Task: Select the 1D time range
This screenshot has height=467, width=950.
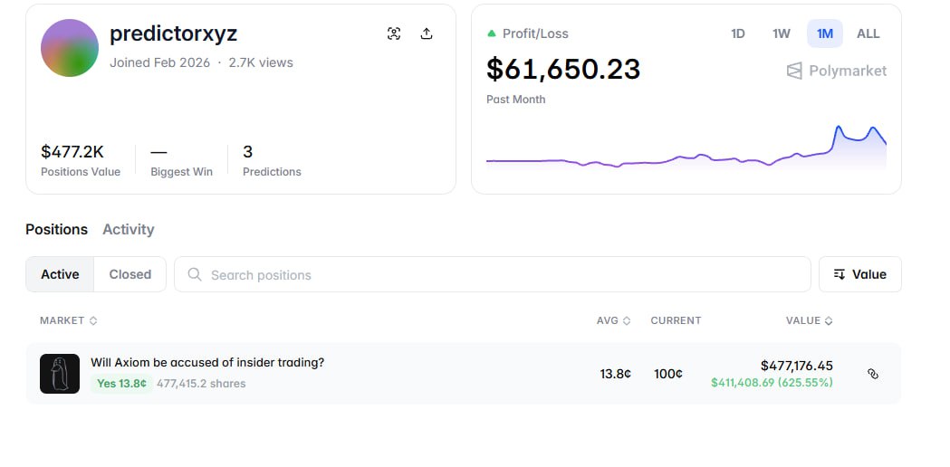Action: (x=738, y=33)
